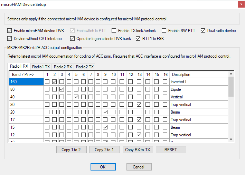Click scroll up arrow in band table
This screenshot has height=175, width=245.
pyautogui.click(x=231, y=74)
